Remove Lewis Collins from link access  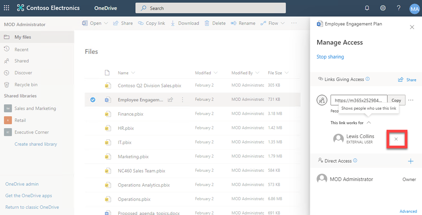[x=396, y=139]
